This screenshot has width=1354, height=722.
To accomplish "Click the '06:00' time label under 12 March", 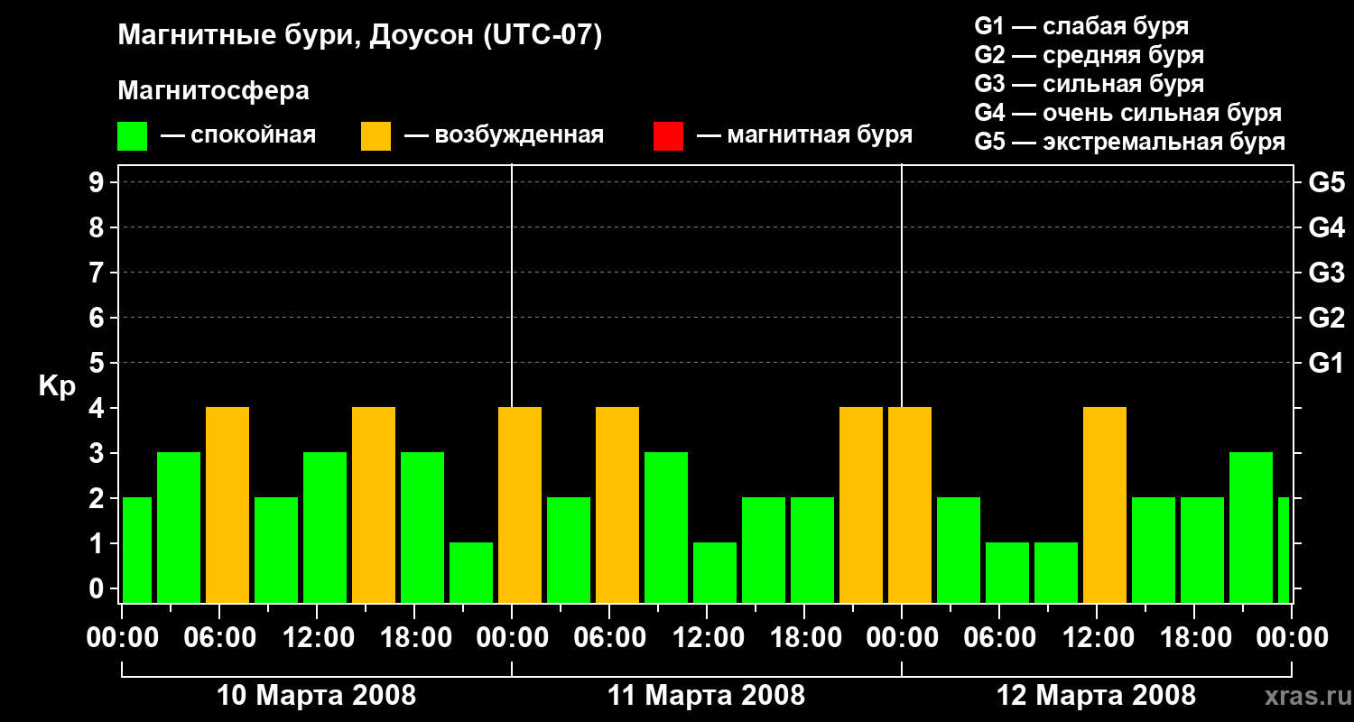I will 998,638.
